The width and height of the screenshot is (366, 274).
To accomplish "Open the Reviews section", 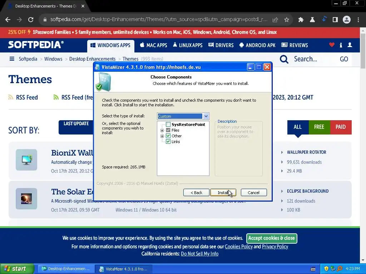I will [x=295, y=45].
